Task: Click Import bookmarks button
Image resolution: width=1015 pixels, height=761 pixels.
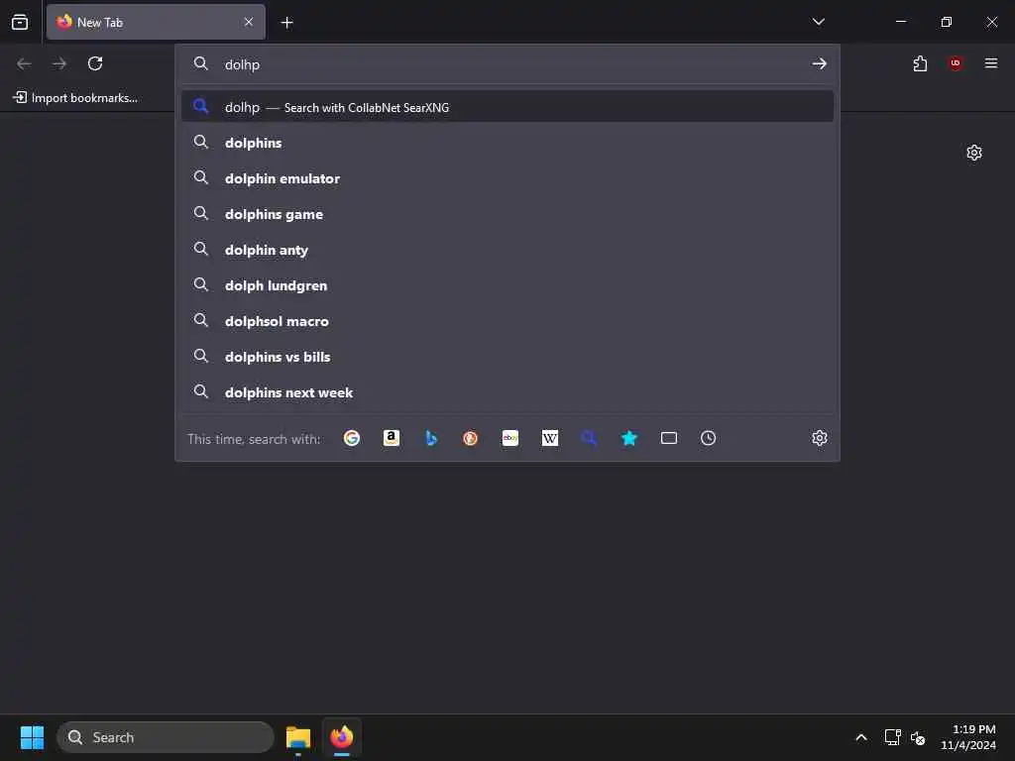Action: coord(75,98)
